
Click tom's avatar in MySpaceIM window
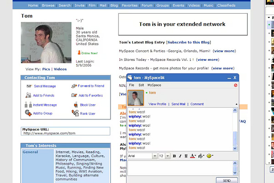(x=136, y=98)
